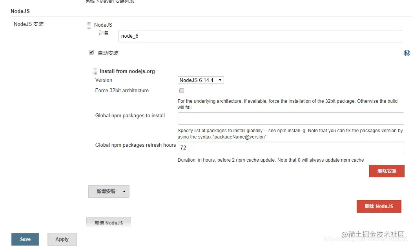412x246 pixels.
Task: Open the help icon for 自动安装
Action: 407,53
